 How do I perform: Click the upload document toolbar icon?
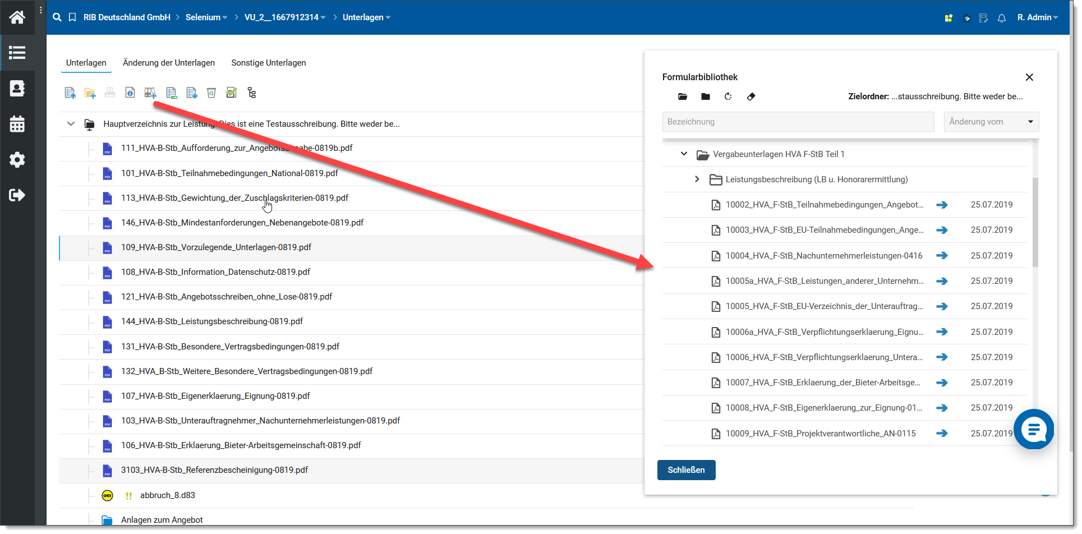click(70, 93)
